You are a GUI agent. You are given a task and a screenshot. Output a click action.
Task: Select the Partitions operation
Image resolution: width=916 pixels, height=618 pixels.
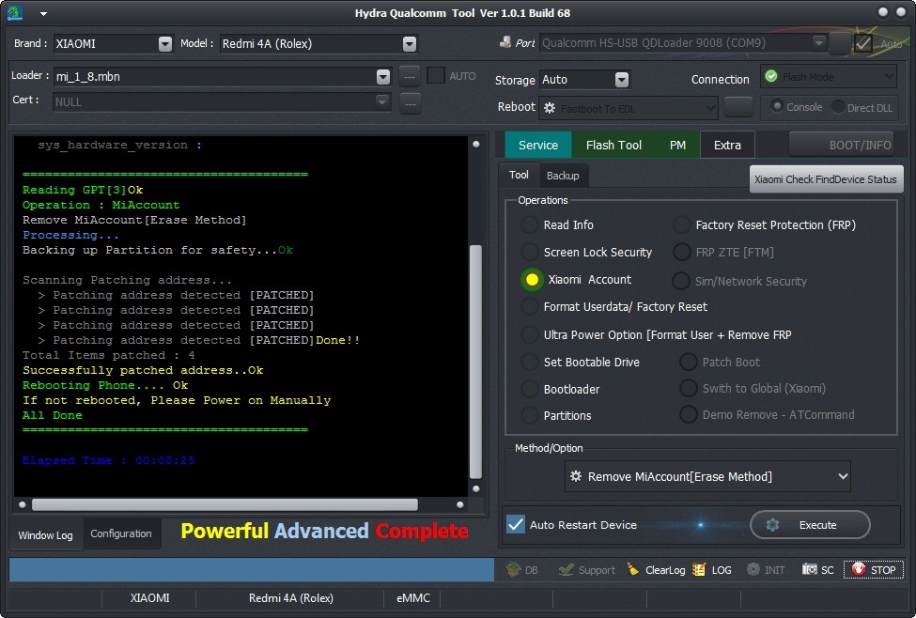[x=529, y=415]
